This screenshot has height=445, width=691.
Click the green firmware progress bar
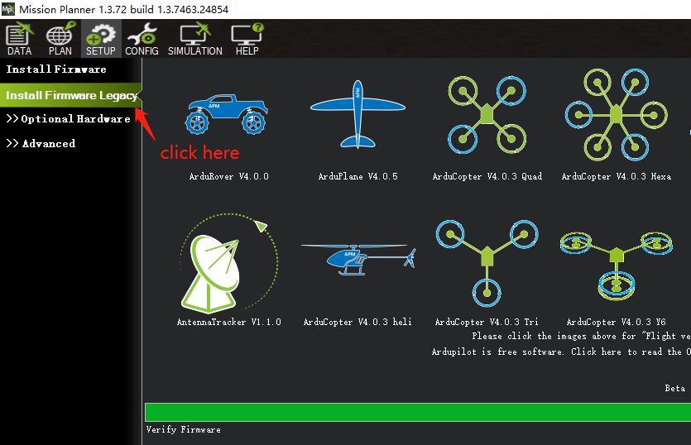pyautogui.click(x=418, y=413)
